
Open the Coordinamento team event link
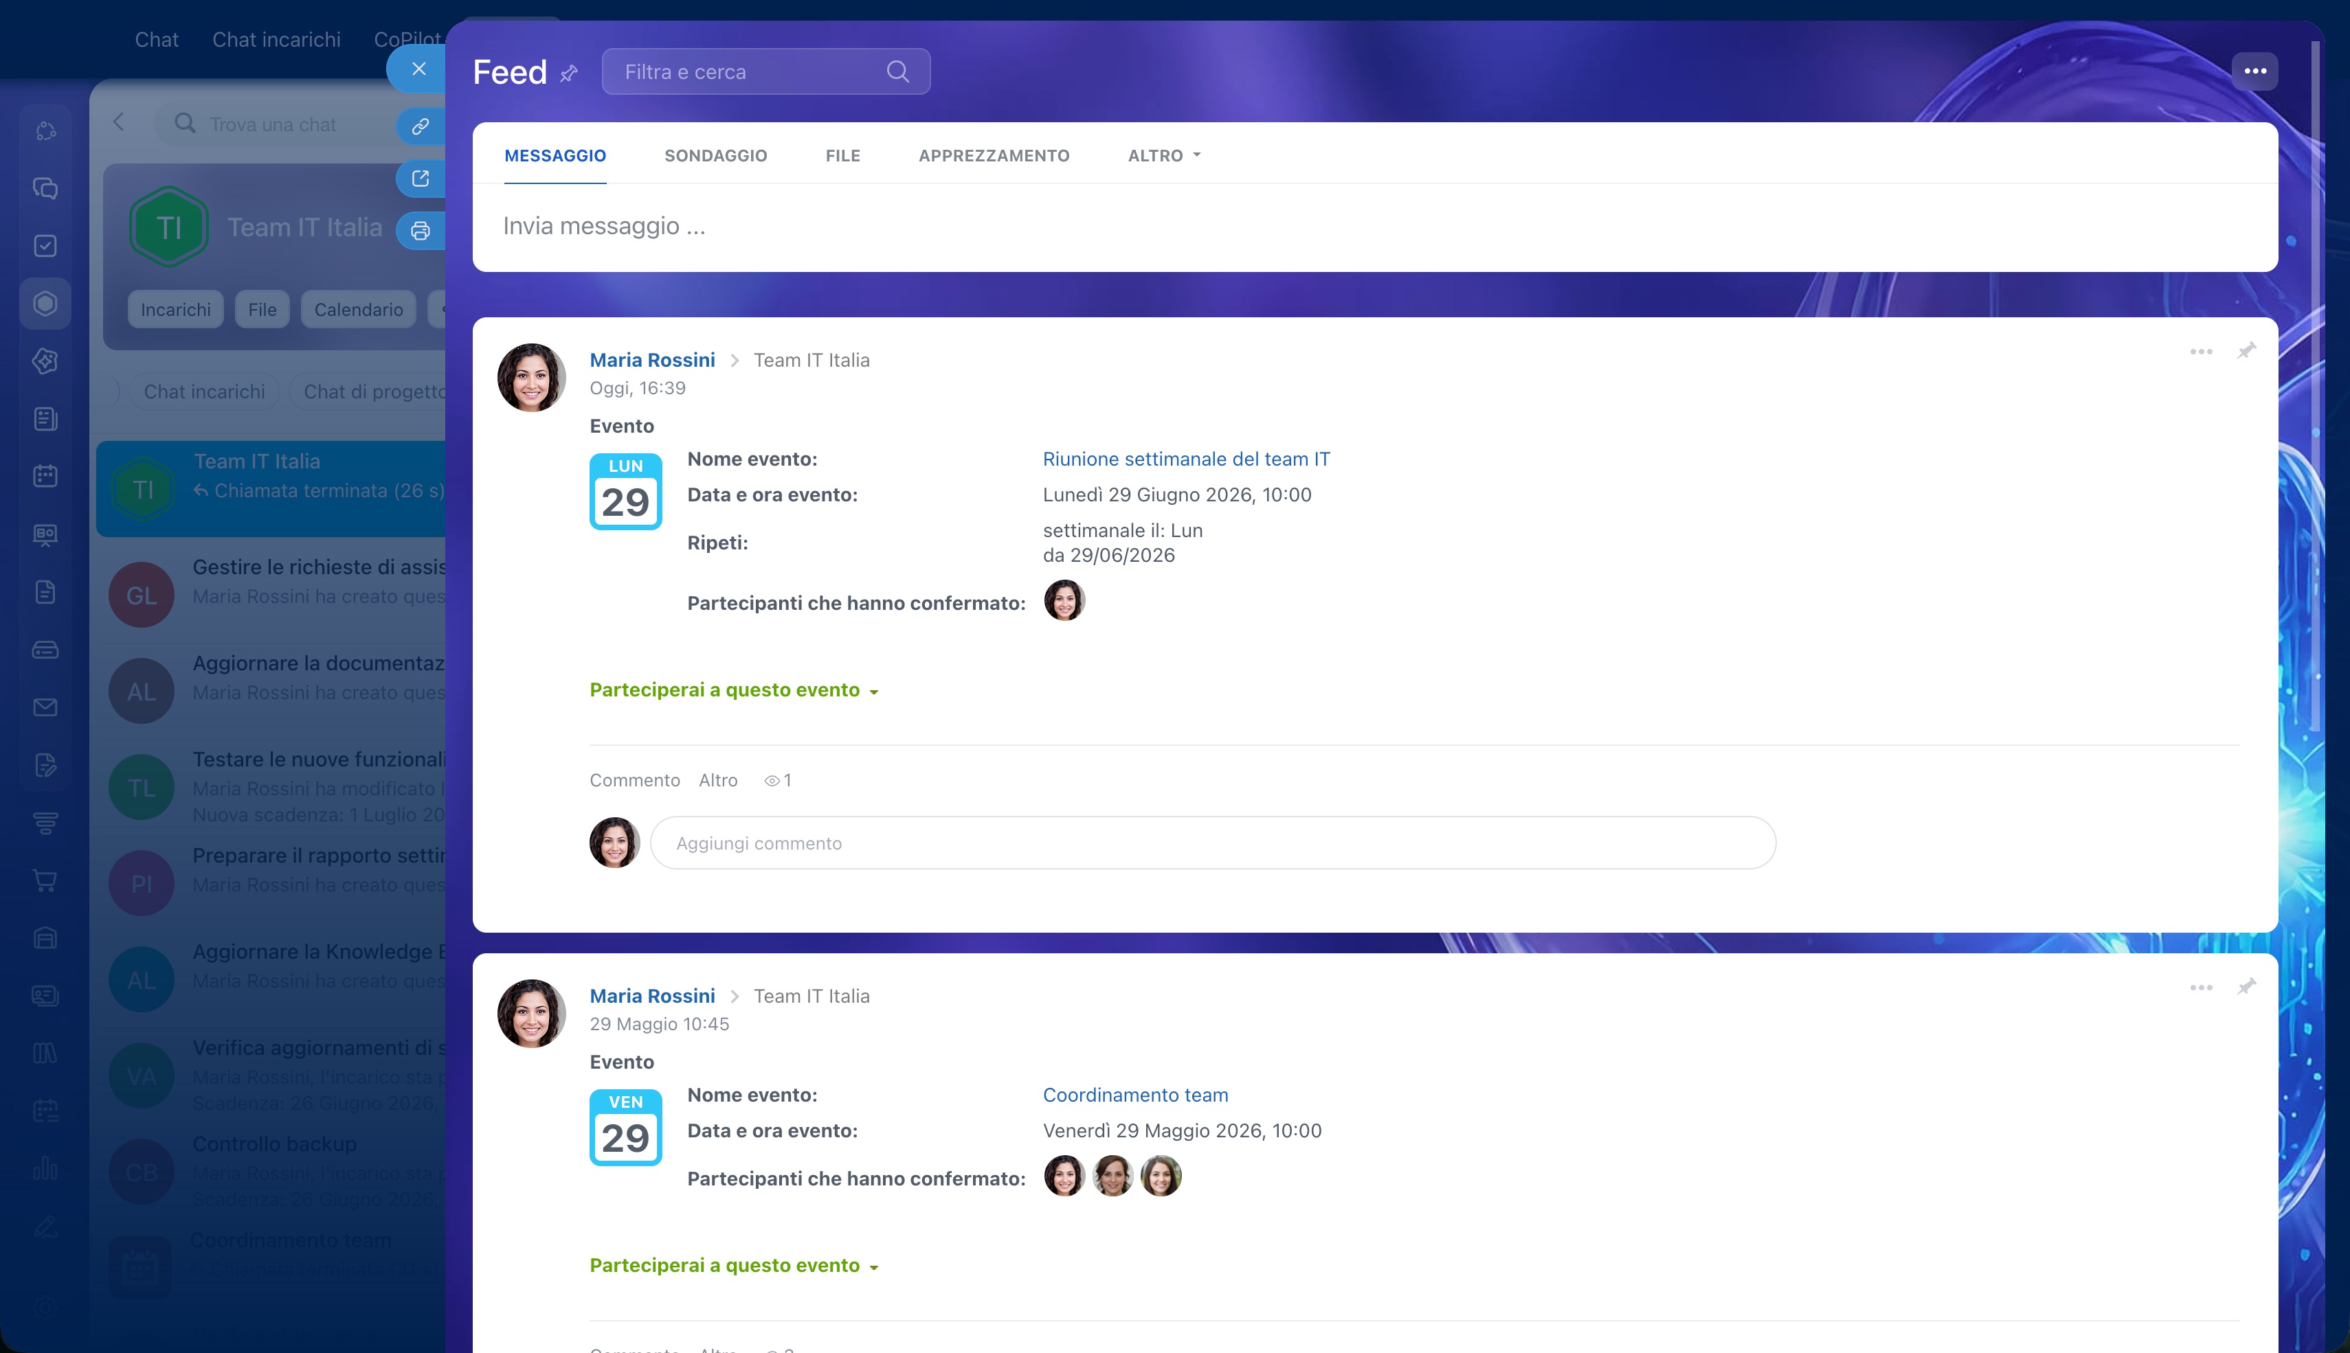click(x=1135, y=1095)
